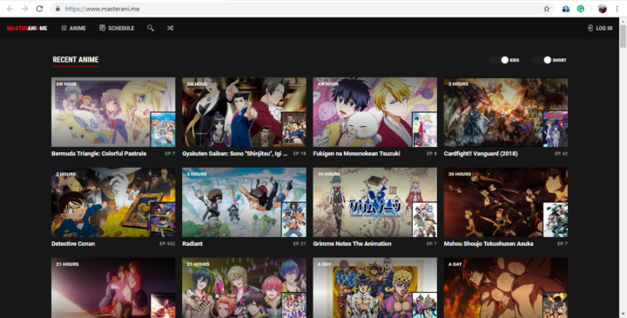This screenshot has width=627, height=318.
Task: Open the site search magnifier icon
Action: [x=151, y=28]
